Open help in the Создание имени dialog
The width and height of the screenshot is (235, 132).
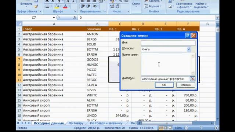(x=188, y=36)
